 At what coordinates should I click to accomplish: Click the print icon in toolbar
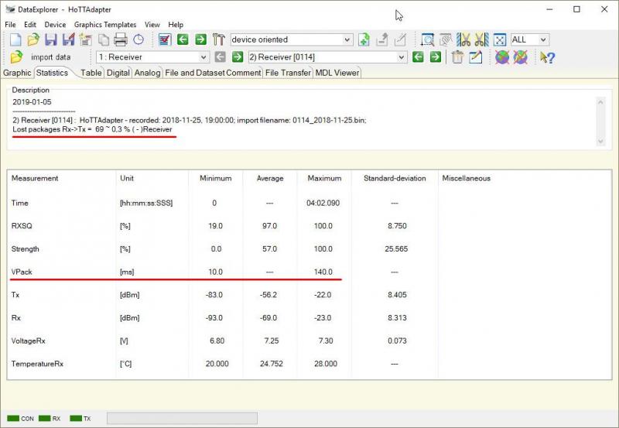(121, 39)
